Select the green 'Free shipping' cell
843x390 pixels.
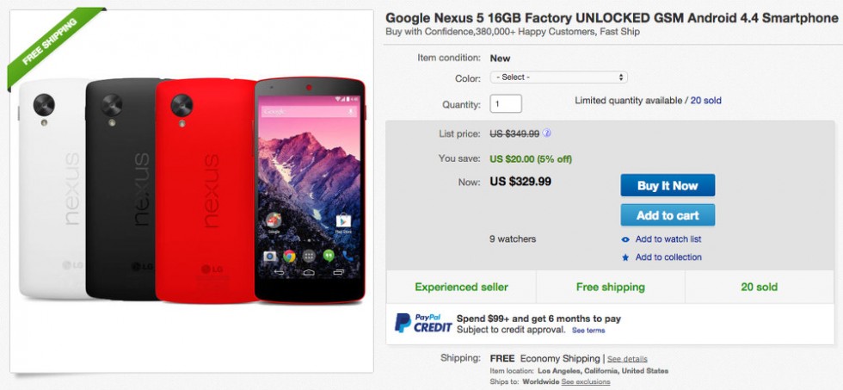[610, 287]
